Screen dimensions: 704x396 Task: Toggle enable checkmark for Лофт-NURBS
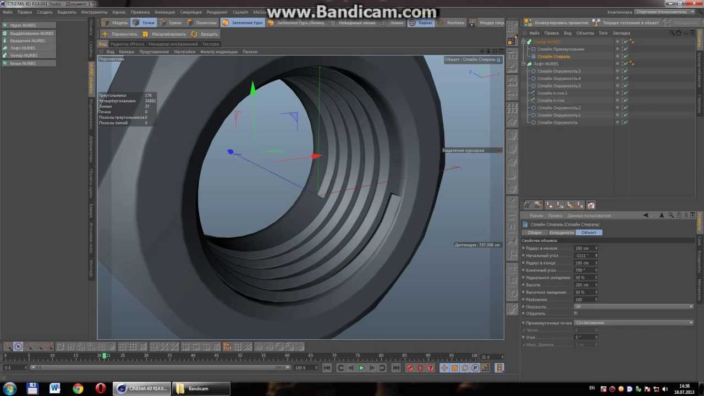click(625, 64)
